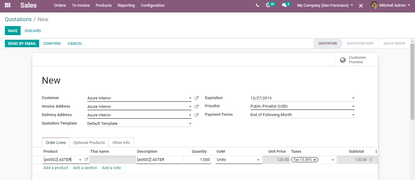Viewport: 415px width, 180px height.
Task: Open Delivery Address external link icon
Action: 197,115
